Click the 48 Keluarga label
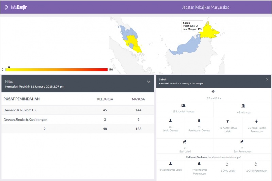Screen dimensions: 272x181 tap(243, 113)
